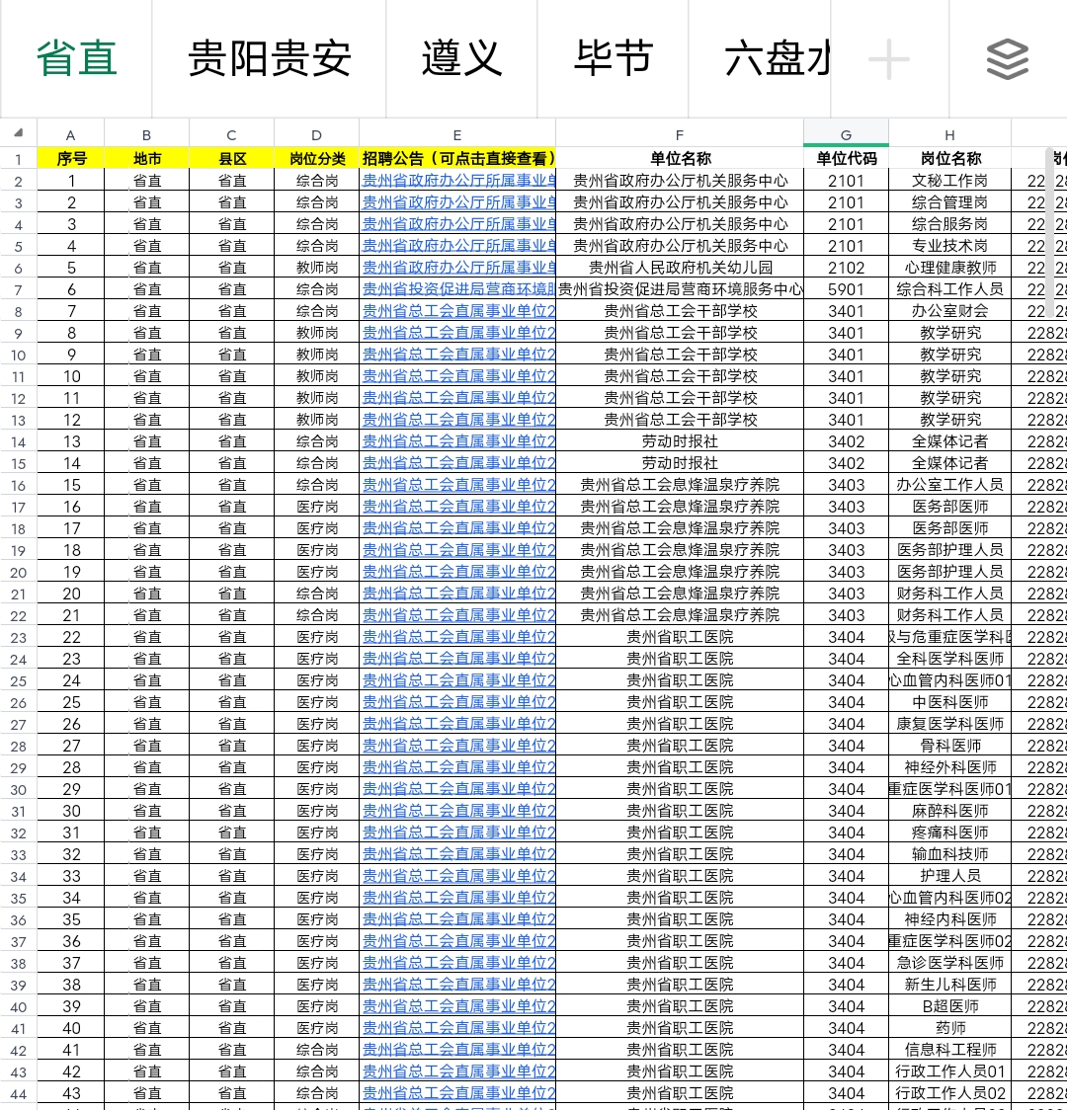Image resolution: width=1067 pixels, height=1110 pixels.
Task: Select cell 全科医学科医师
Action: coord(949,659)
